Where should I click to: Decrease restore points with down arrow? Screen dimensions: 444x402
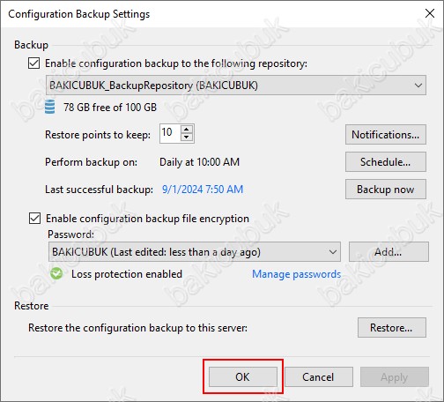tap(187, 138)
